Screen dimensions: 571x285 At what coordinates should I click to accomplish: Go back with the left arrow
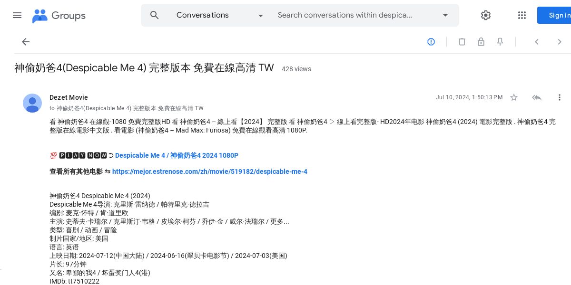coord(26,42)
